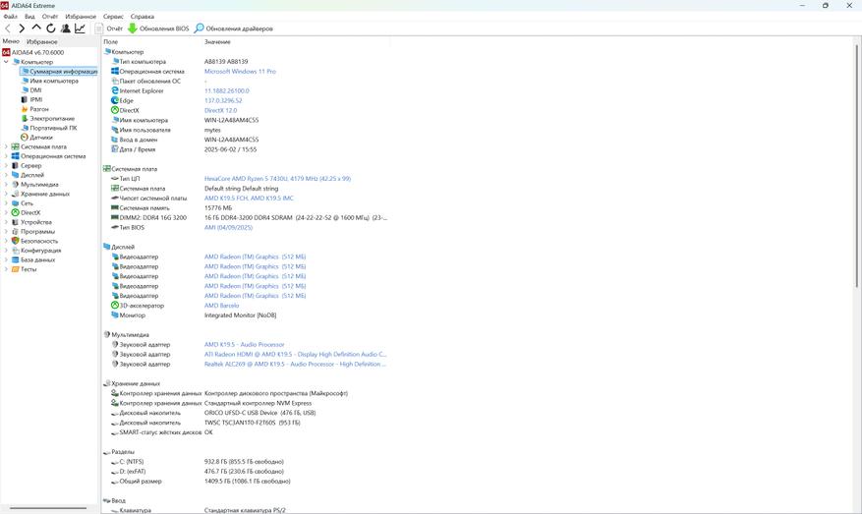Click Обновления драйверов toolbar button
This screenshot has height=514, width=862.
tap(234, 29)
